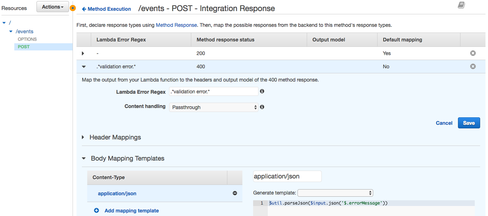Save the integration response
Image resolution: width=488 pixels, height=216 pixels.
point(469,123)
